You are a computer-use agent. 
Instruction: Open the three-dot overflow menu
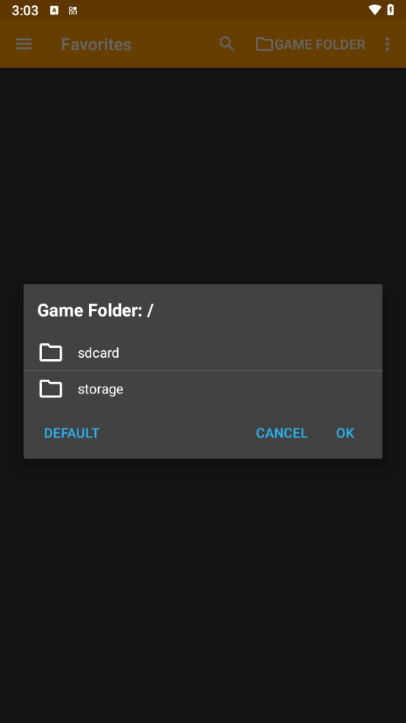pos(387,44)
